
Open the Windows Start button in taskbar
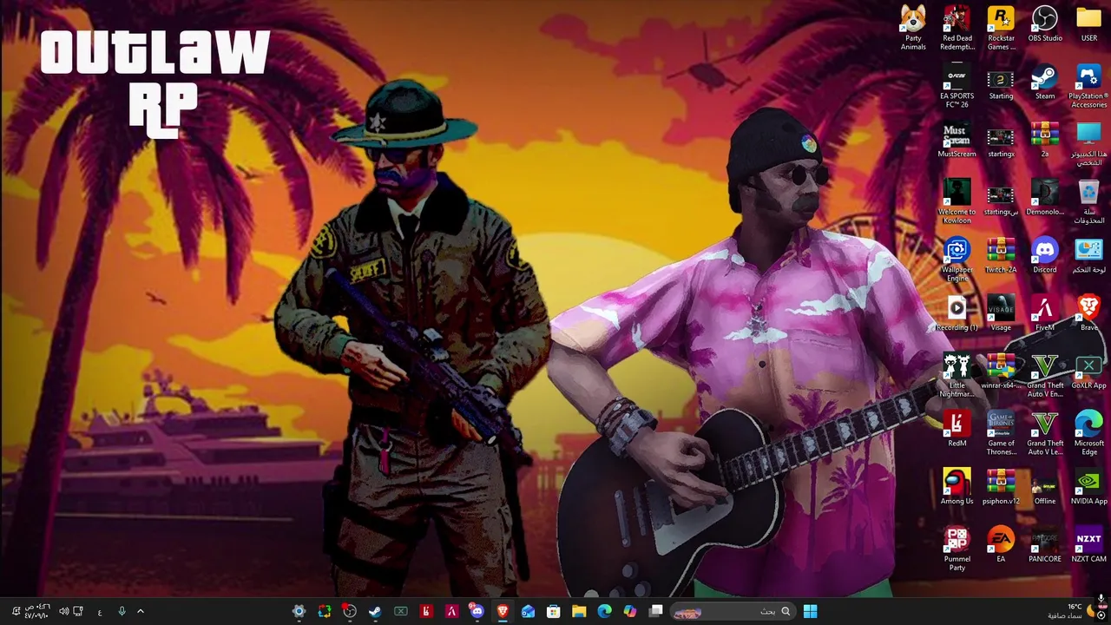point(810,611)
